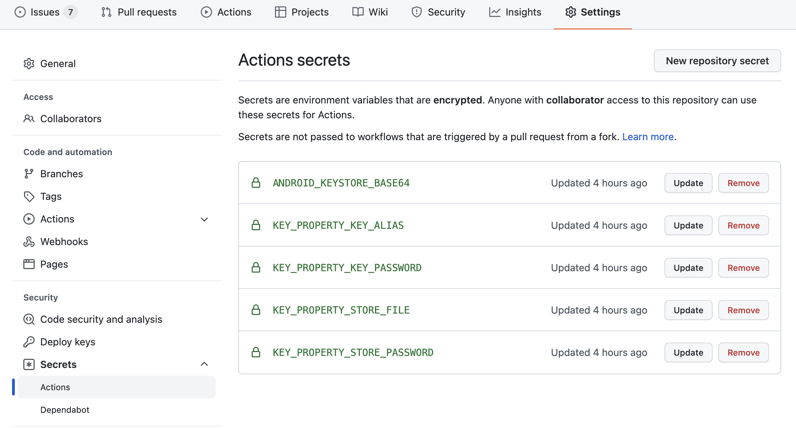Click the Deploy keys key icon

click(29, 342)
